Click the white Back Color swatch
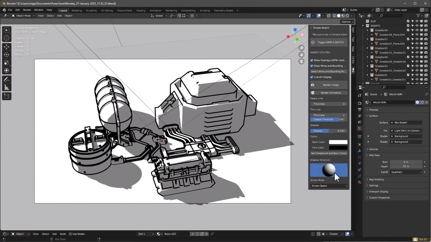Viewport: 431px width, 242px height. (x=338, y=142)
